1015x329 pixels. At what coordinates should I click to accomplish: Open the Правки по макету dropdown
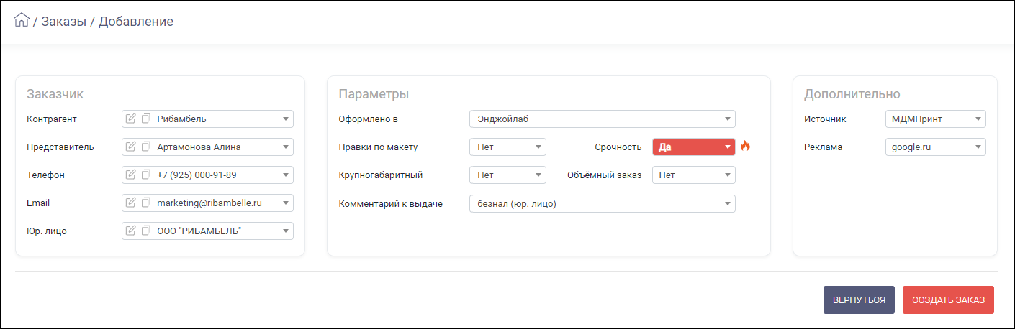click(x=507, y=147)
